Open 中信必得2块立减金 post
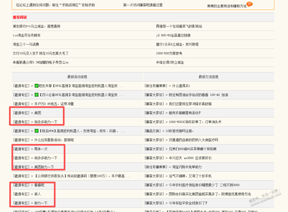The width and height of the screenshot is (288, 212). pos(170,63)
